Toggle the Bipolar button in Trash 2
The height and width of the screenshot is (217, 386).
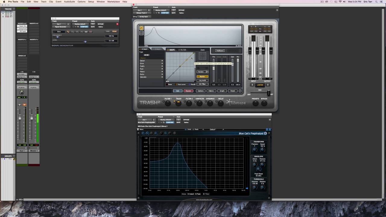[x=202, y=77]
